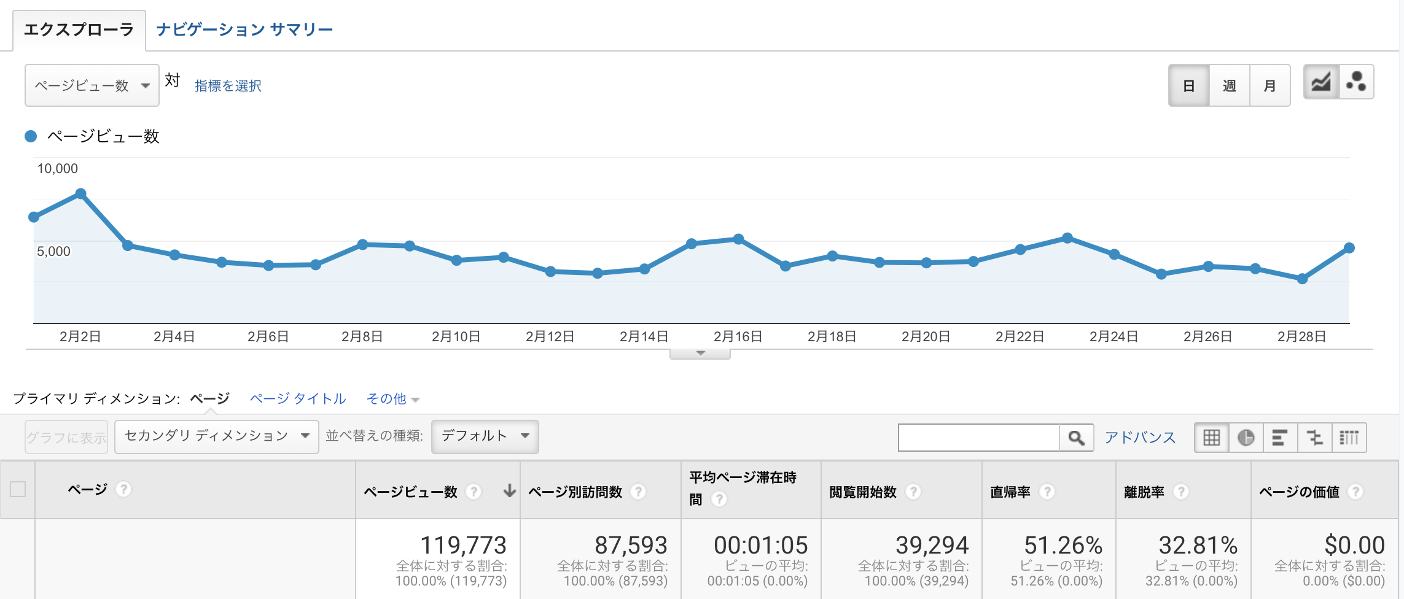Image resolution: width=1404 pixels, height=599 pixels.
Task: Select the comparison view icon
Action: pos(1314,437)
